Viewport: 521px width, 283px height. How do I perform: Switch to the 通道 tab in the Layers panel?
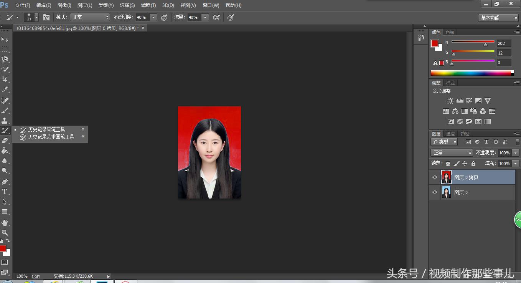click(x=450, y=133)
